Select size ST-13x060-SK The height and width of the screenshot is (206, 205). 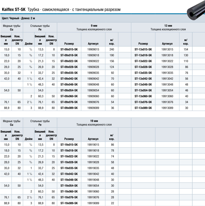pyautogui.click(x=143, y=96)
